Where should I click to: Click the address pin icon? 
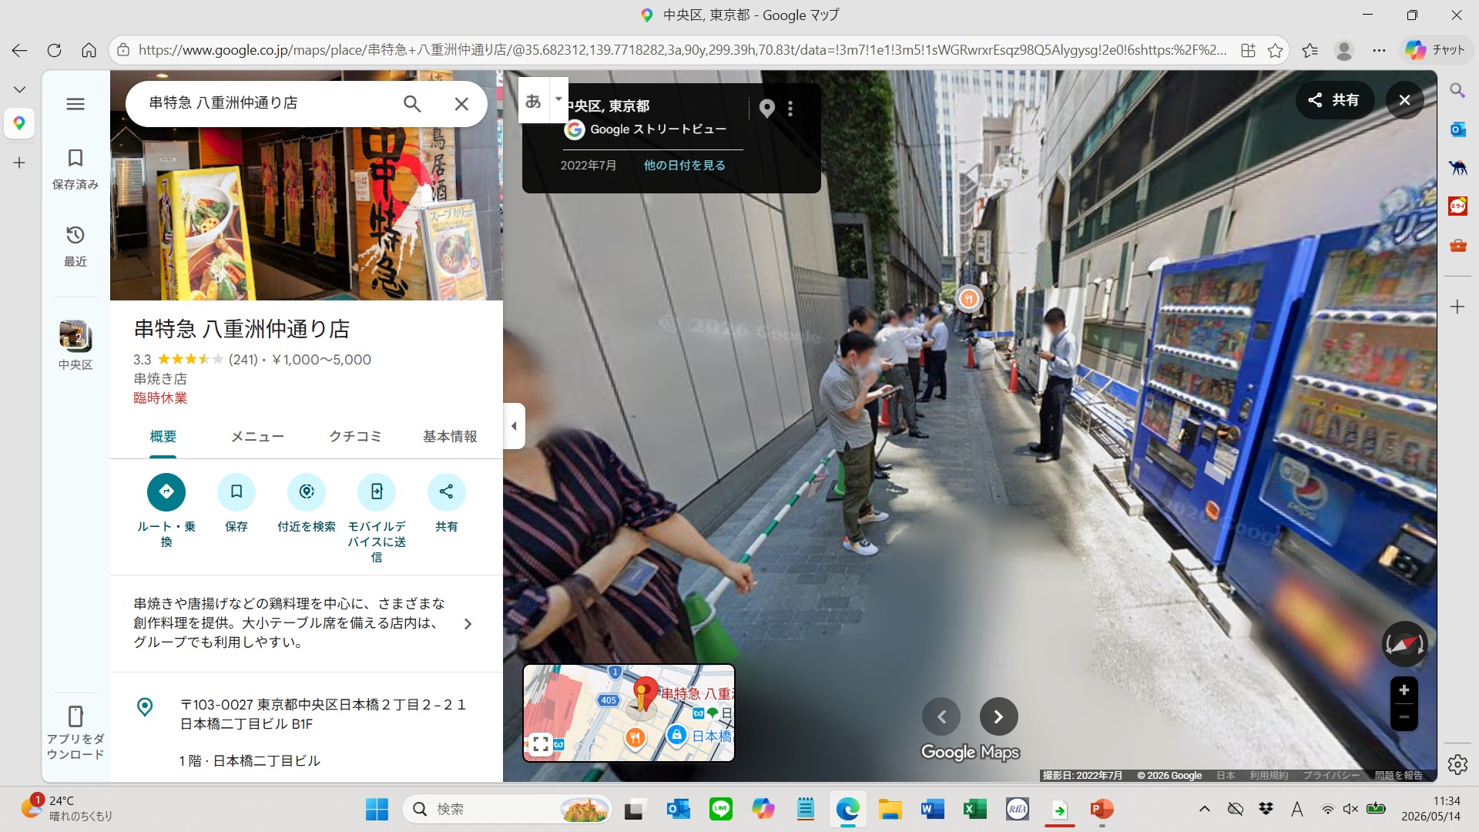[x=145, y=706]
